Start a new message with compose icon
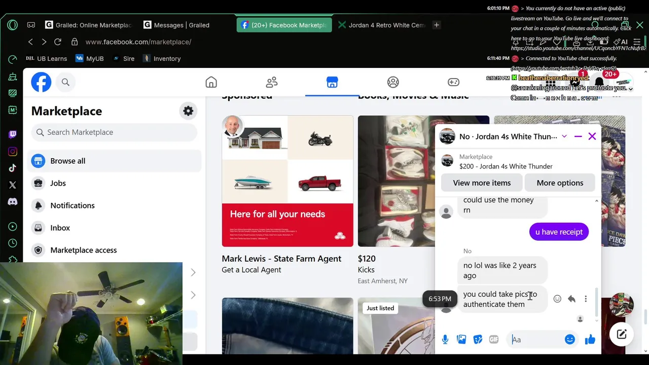 (x=622, y=334)
